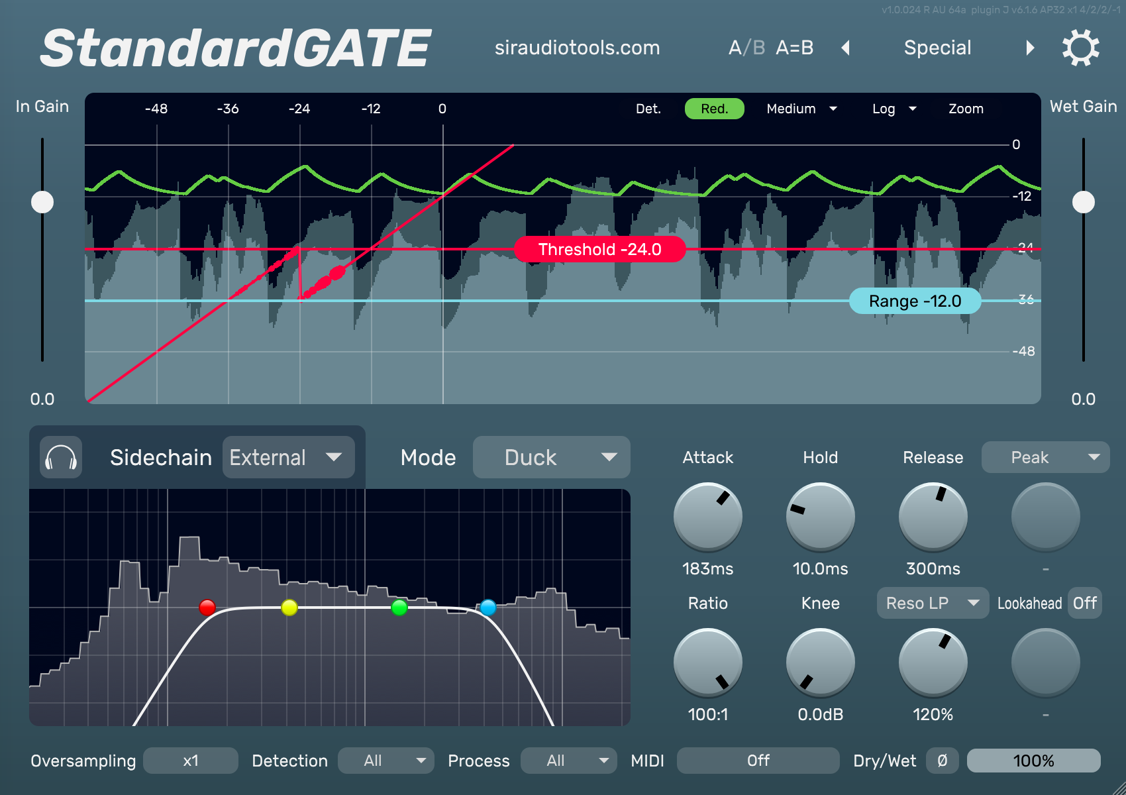Click the 120% resonance value

click(x=933, y=714)
